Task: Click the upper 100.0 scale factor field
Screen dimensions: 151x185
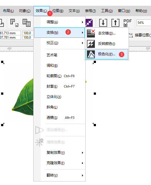Action: (28, 33)
